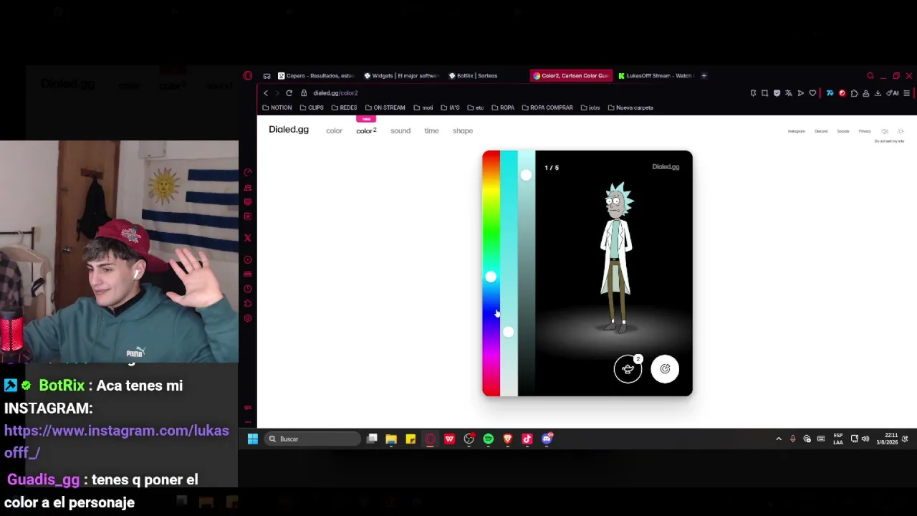The height and width of the screenshot is (516, 917).
Task: Open the sidebar extensions cube icon
Action: coord(248,303)
